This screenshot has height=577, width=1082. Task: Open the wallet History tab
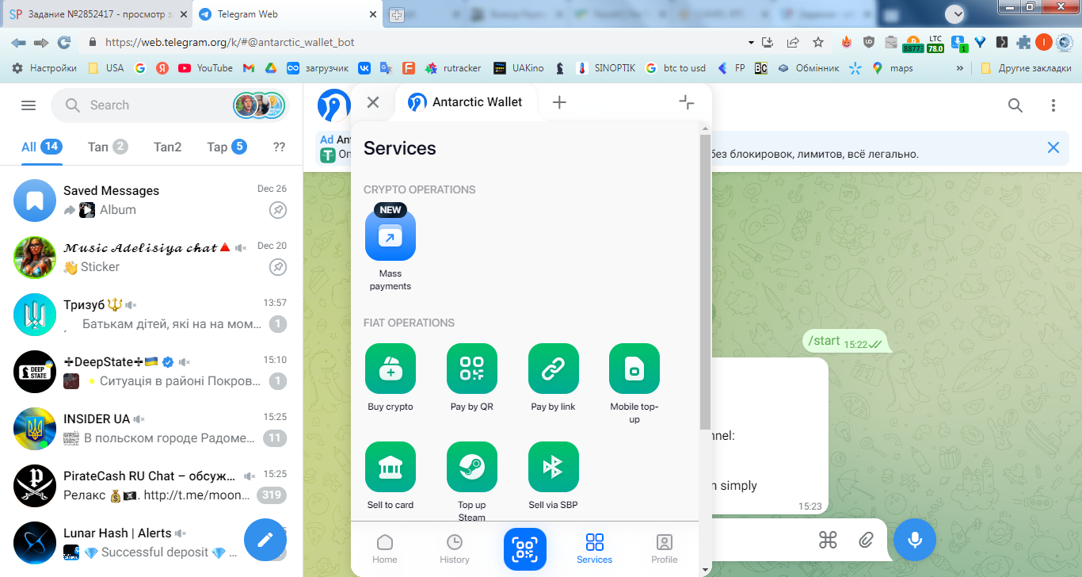click(455, 548)
